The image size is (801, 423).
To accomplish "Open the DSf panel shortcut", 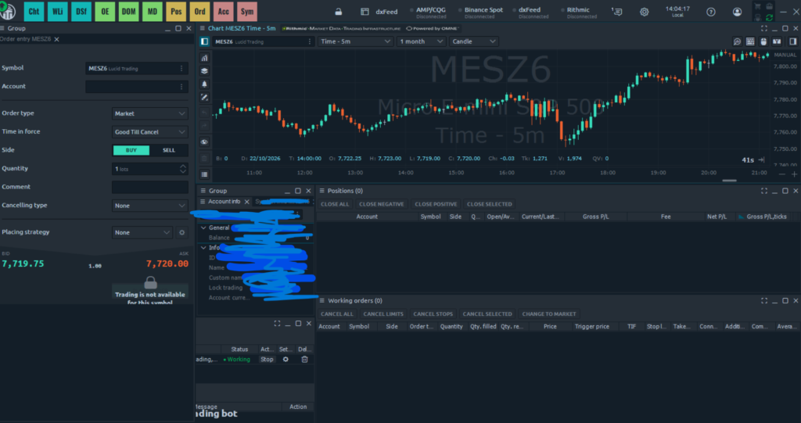I will click(81, 11).
